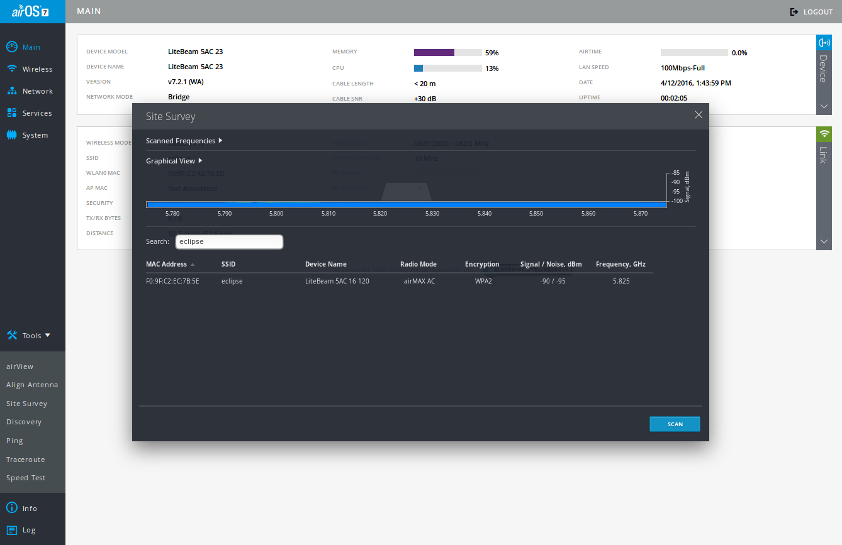The image size is (842, 545).
Task: Sort by Signal / Noise, dBm header
Action: [551, 264]
